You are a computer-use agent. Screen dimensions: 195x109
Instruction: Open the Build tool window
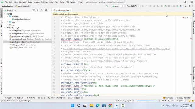coord(51,98)
